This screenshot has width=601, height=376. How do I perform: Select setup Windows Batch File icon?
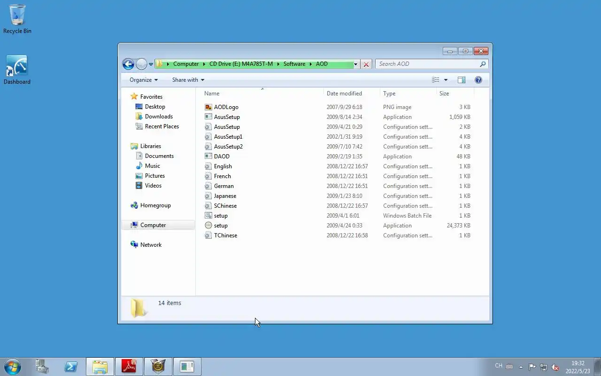click(208, 216)
